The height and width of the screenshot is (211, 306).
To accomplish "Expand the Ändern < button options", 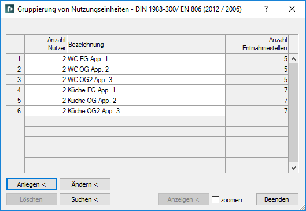I will coord(85,184).
